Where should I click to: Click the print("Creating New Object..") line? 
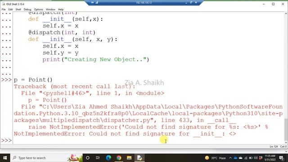point(96,59)
